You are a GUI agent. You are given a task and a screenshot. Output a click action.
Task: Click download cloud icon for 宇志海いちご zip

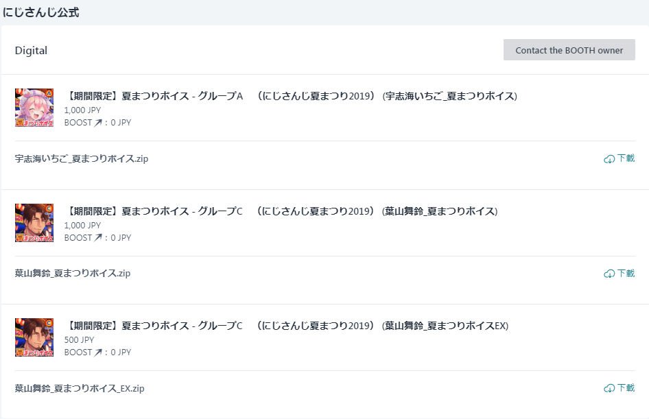pos(609,159)
